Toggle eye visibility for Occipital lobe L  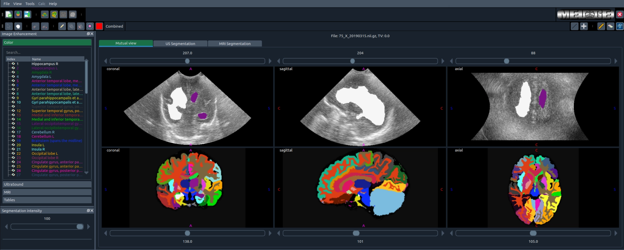[x=13, y=153]
